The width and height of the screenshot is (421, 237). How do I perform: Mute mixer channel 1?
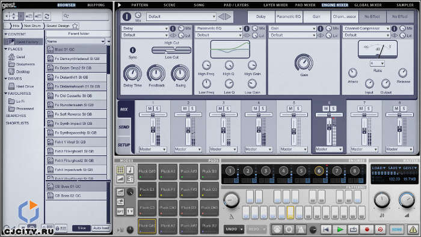click(x=150, y=109)
